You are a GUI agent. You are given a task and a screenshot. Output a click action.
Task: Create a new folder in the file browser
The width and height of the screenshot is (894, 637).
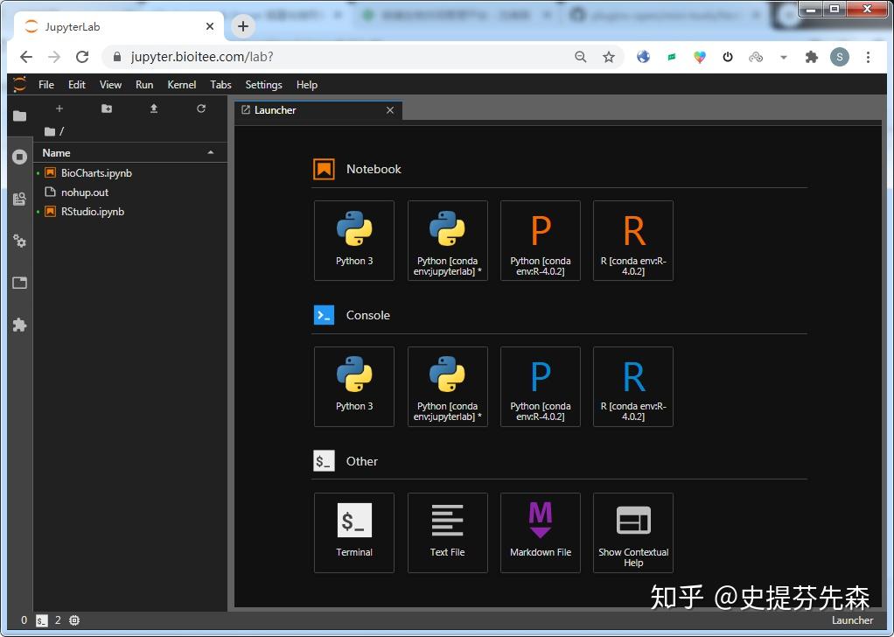coord(106,108)
